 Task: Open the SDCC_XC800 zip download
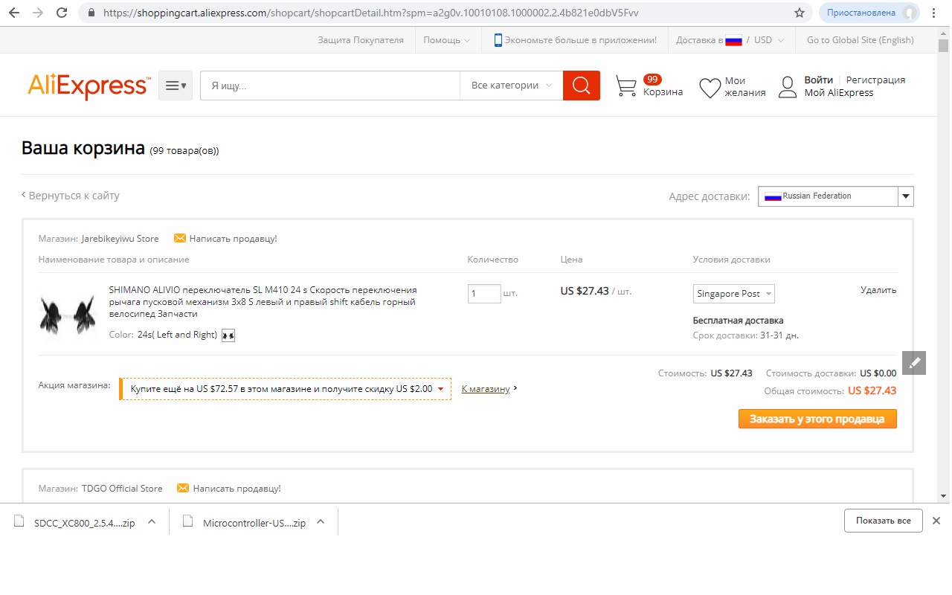tap(76, 522)
